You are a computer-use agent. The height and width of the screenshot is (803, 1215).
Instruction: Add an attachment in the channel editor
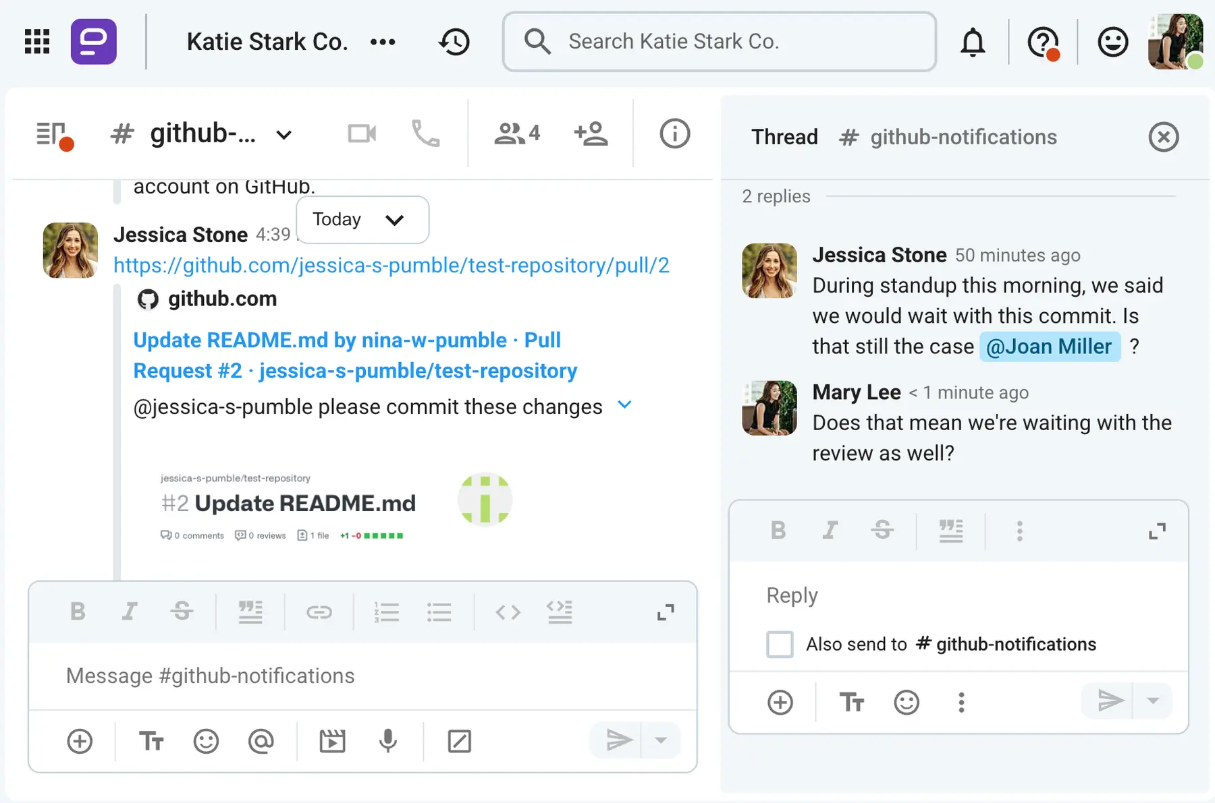(x=80, y=741)
